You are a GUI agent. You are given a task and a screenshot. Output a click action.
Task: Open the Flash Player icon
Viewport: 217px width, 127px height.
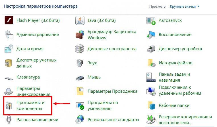(x=9, y=20)
